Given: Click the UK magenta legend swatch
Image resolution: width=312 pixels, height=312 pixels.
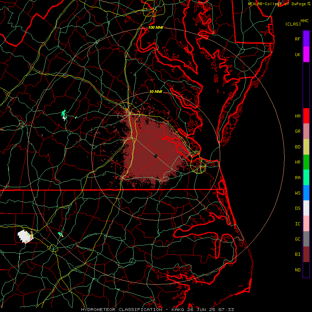Looking at the screenshot, I should pos(306,54).
